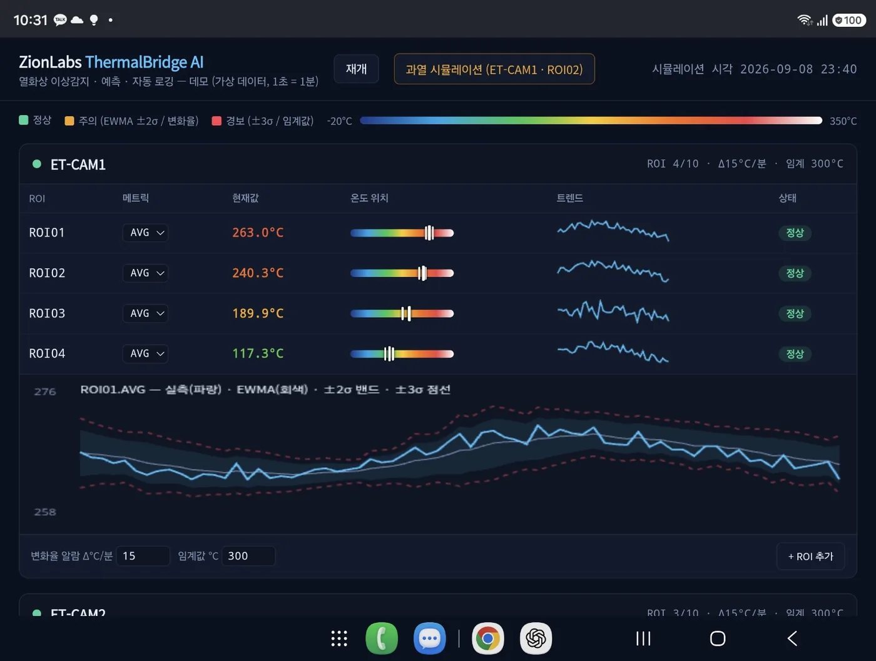Click the 재개 resume button
876x661 pixels.
click(x=356, y=69)
